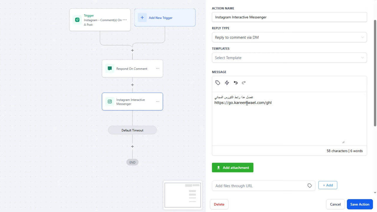Click the message box resize handle
Viewport: 377px width, 212px height.
[343, 142]
